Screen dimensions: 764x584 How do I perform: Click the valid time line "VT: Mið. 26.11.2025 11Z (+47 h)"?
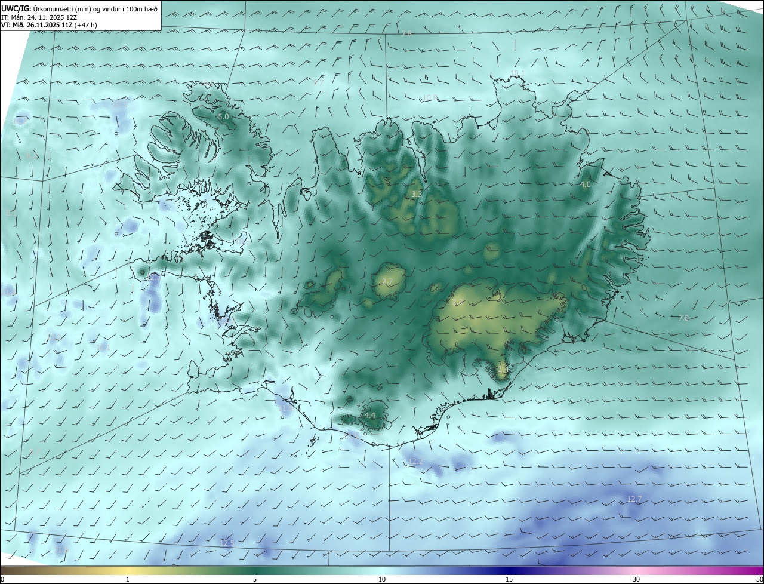click(x=49, y=25)
